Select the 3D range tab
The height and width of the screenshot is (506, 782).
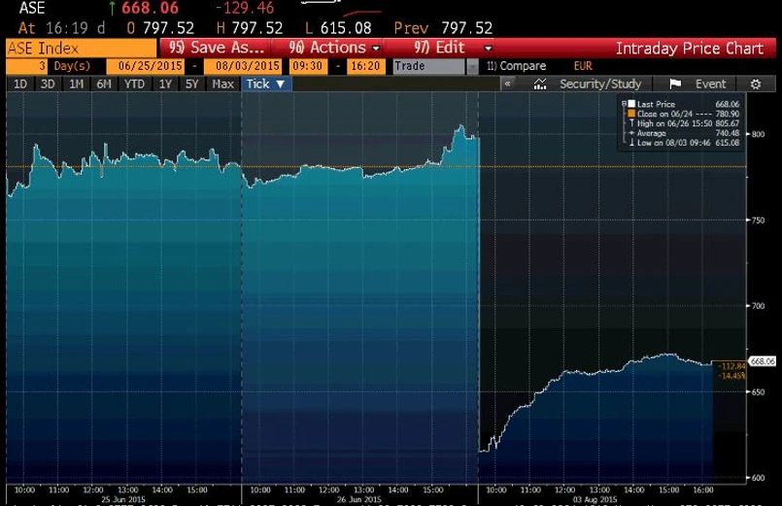pos(48,84)
